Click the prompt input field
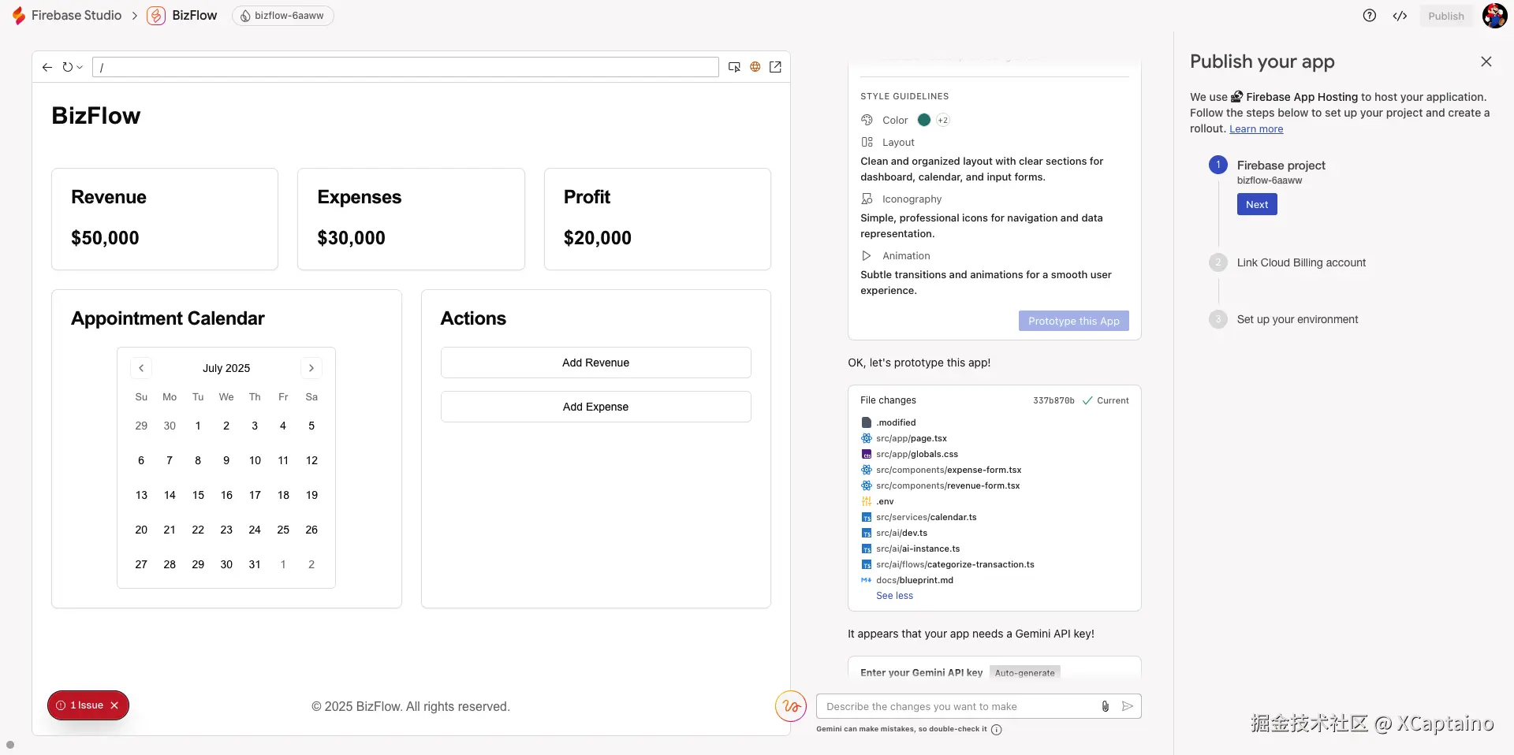 (958, 706)
